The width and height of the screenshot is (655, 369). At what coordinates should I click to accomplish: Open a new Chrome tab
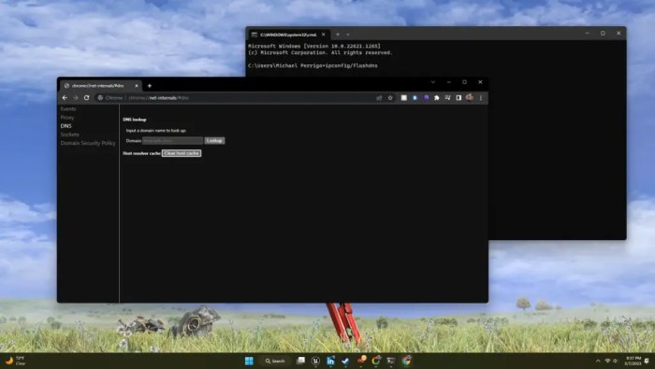[x=149, y=86]
